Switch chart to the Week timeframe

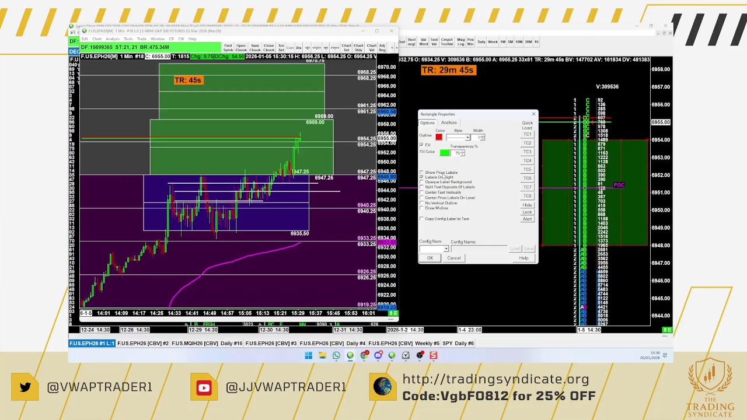coord(493,41)
